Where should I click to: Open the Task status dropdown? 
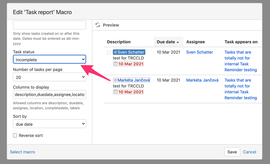click(50, 59)
